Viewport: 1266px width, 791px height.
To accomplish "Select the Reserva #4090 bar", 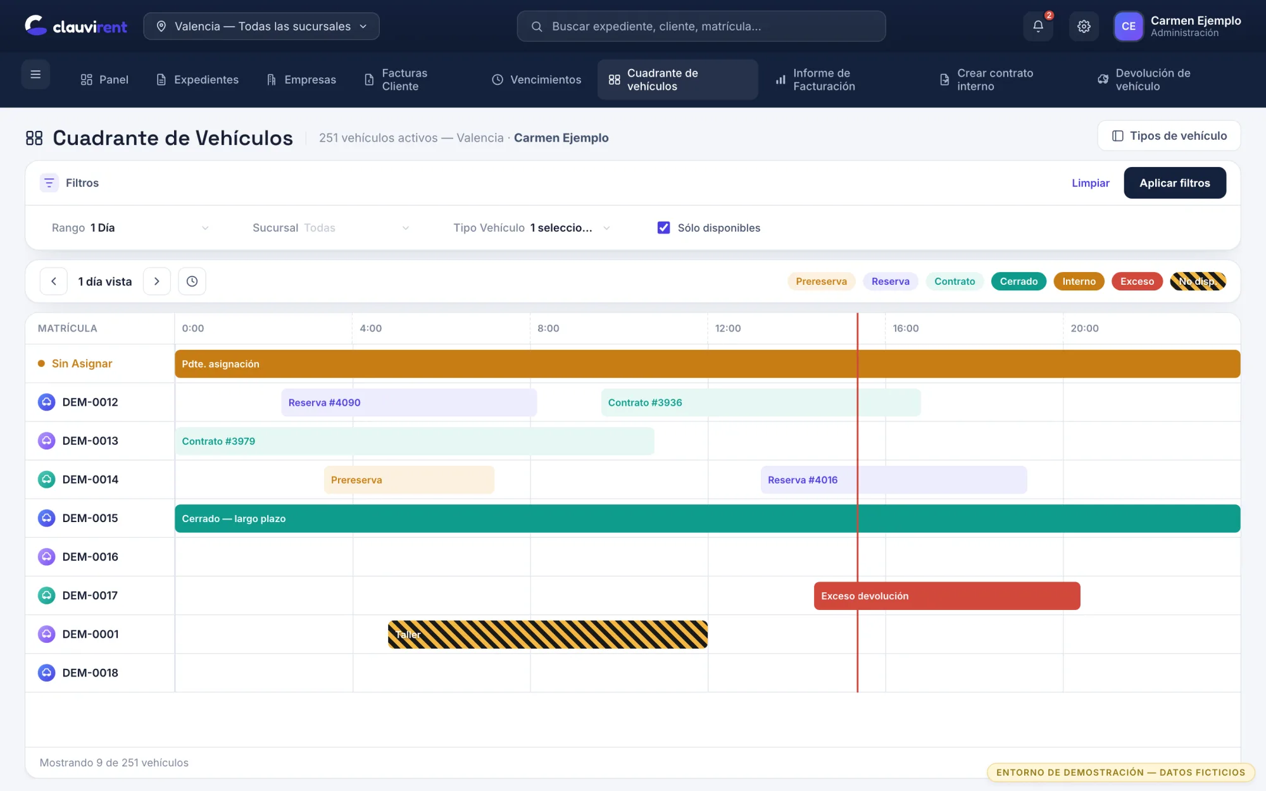I will tap(409, 402).
